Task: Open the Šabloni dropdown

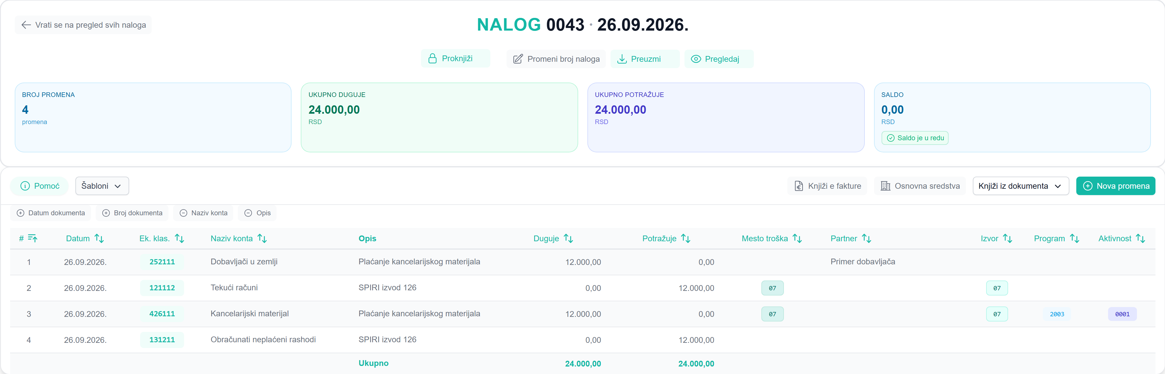Action: tap(102, 186)
